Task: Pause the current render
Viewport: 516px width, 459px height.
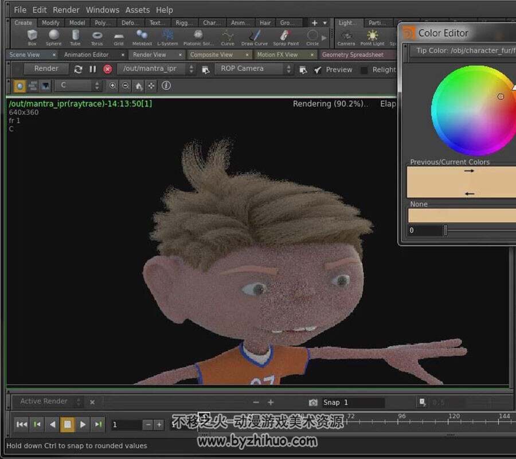Action: tap(93, 69)
